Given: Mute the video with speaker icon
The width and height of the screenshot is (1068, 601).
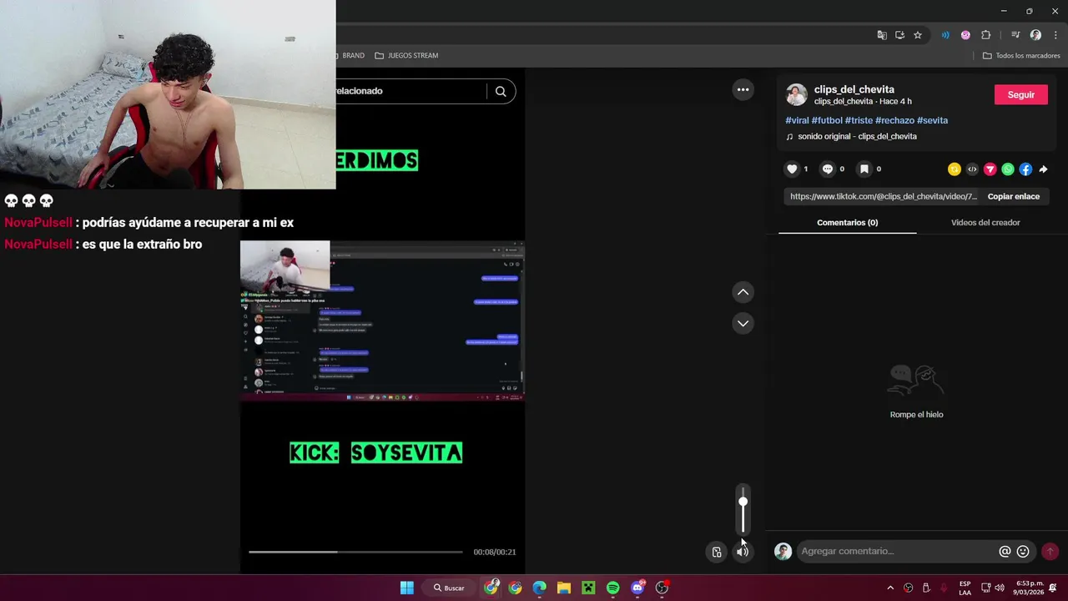Looking at the screenshot, I should [x=743, y=552].
